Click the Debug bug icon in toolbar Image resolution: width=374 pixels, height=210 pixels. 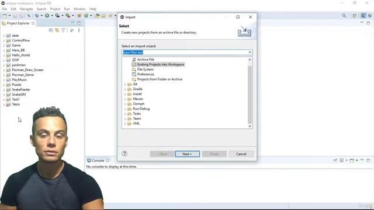(37, 16)
